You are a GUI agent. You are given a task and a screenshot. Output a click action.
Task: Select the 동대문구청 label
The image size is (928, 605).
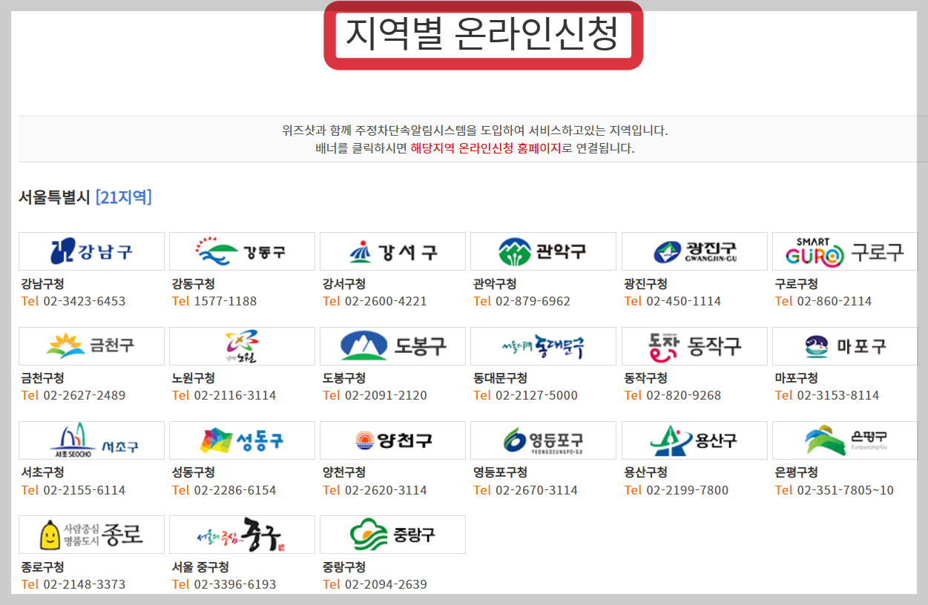501,378
